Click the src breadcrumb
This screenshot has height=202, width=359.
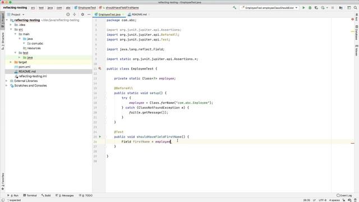(33, 8)
